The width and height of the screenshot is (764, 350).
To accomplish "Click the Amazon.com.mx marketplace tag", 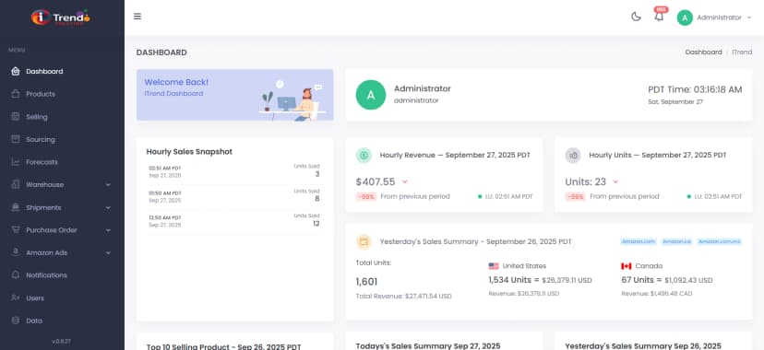I will pyautogui.click(x=719, y=241).
